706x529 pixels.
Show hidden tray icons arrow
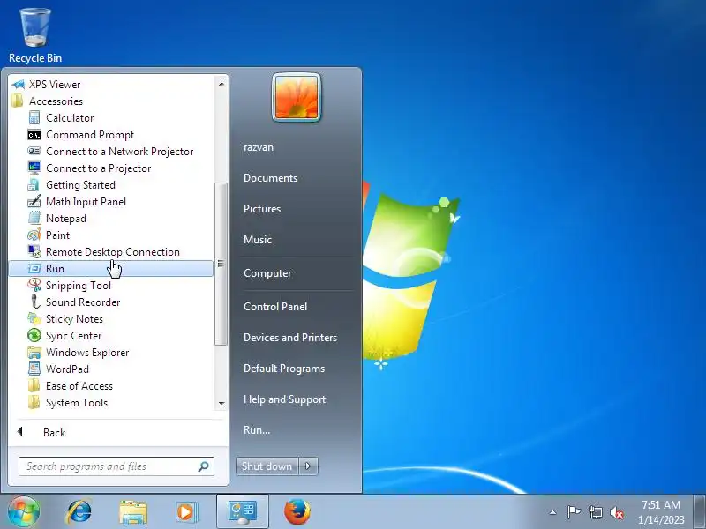pos(553,512)
